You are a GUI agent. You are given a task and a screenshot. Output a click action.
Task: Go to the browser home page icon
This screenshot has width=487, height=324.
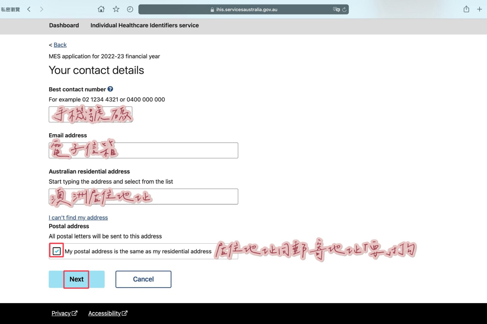click(101, 9)
